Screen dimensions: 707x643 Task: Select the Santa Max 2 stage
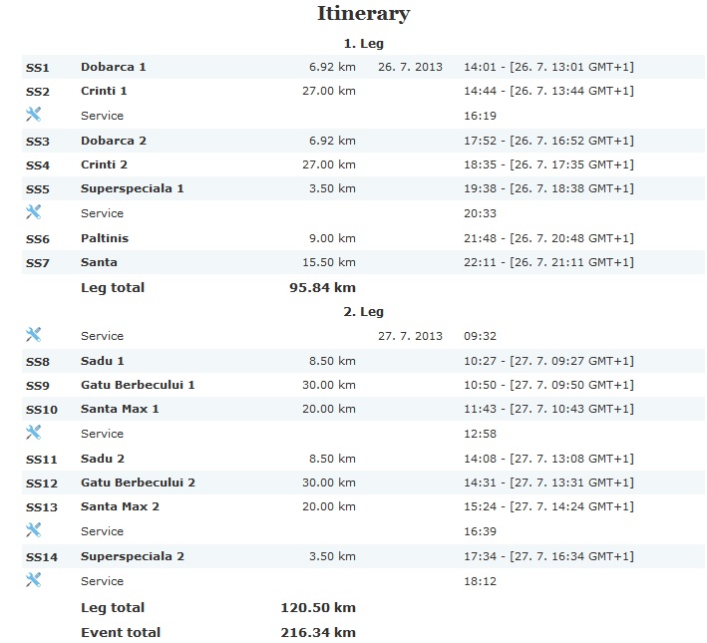pyautogui.click(x=120, y=506)
